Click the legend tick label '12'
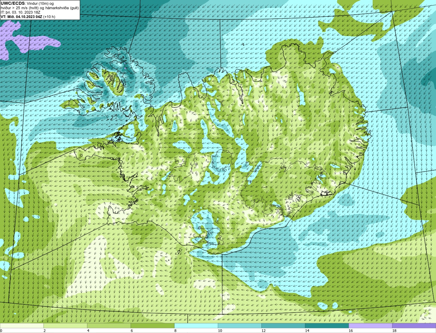The width and height of the screenshot is (436, 333). click(x=264, y=331)
